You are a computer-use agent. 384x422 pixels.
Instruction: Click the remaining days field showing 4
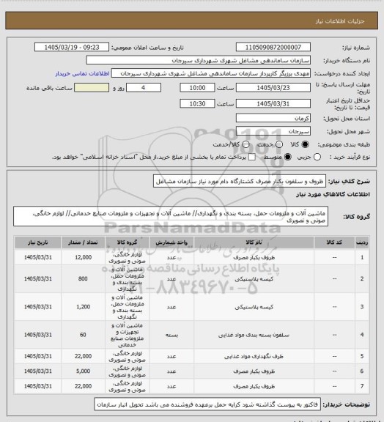pyautogui.click(x=144, y=88)
